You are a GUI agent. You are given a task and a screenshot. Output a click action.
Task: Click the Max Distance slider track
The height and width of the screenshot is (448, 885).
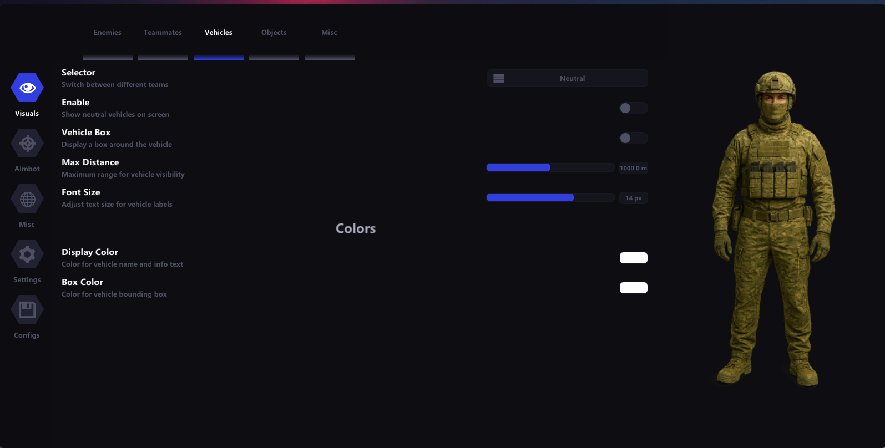[x=550, y=168]
